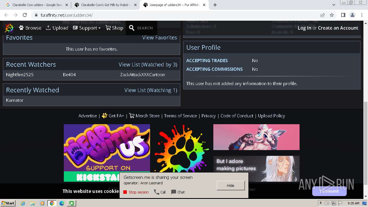Close the Google Search tab
368x207 pixels.
(x=67, y=5)
